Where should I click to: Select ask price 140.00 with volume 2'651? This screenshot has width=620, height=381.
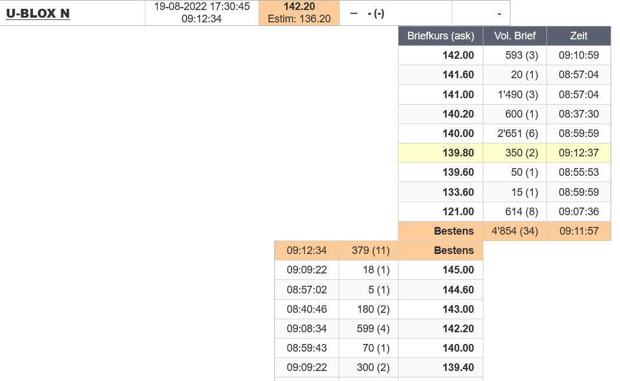[x=458, y=133]
